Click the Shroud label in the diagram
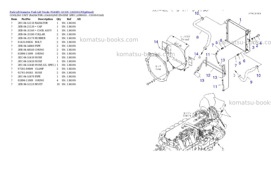 click(185, 38)
